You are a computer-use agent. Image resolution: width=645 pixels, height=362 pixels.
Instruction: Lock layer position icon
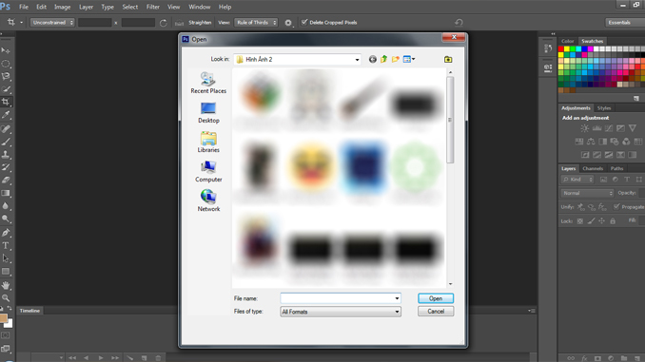tap(602, 221)
